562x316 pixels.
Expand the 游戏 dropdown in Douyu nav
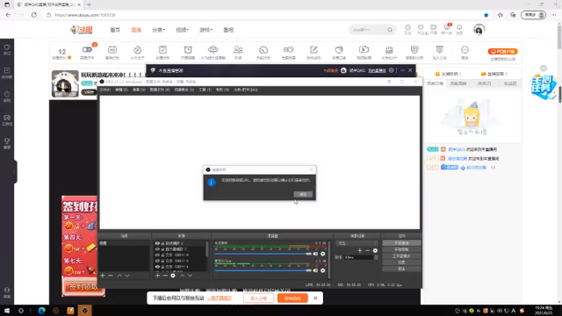[x=205, y=30]
